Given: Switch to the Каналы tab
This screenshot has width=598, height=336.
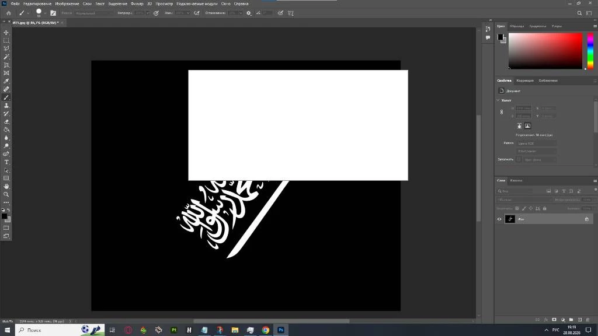Looking at the screenshot, I should click(516, 180).
